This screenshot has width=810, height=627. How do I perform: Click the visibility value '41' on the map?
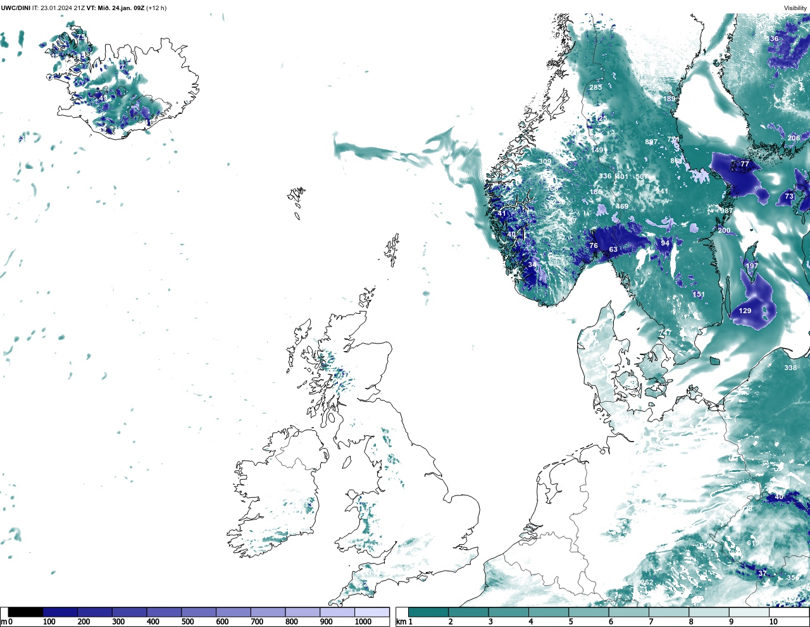pyautogui.click(x=502, y=213)
